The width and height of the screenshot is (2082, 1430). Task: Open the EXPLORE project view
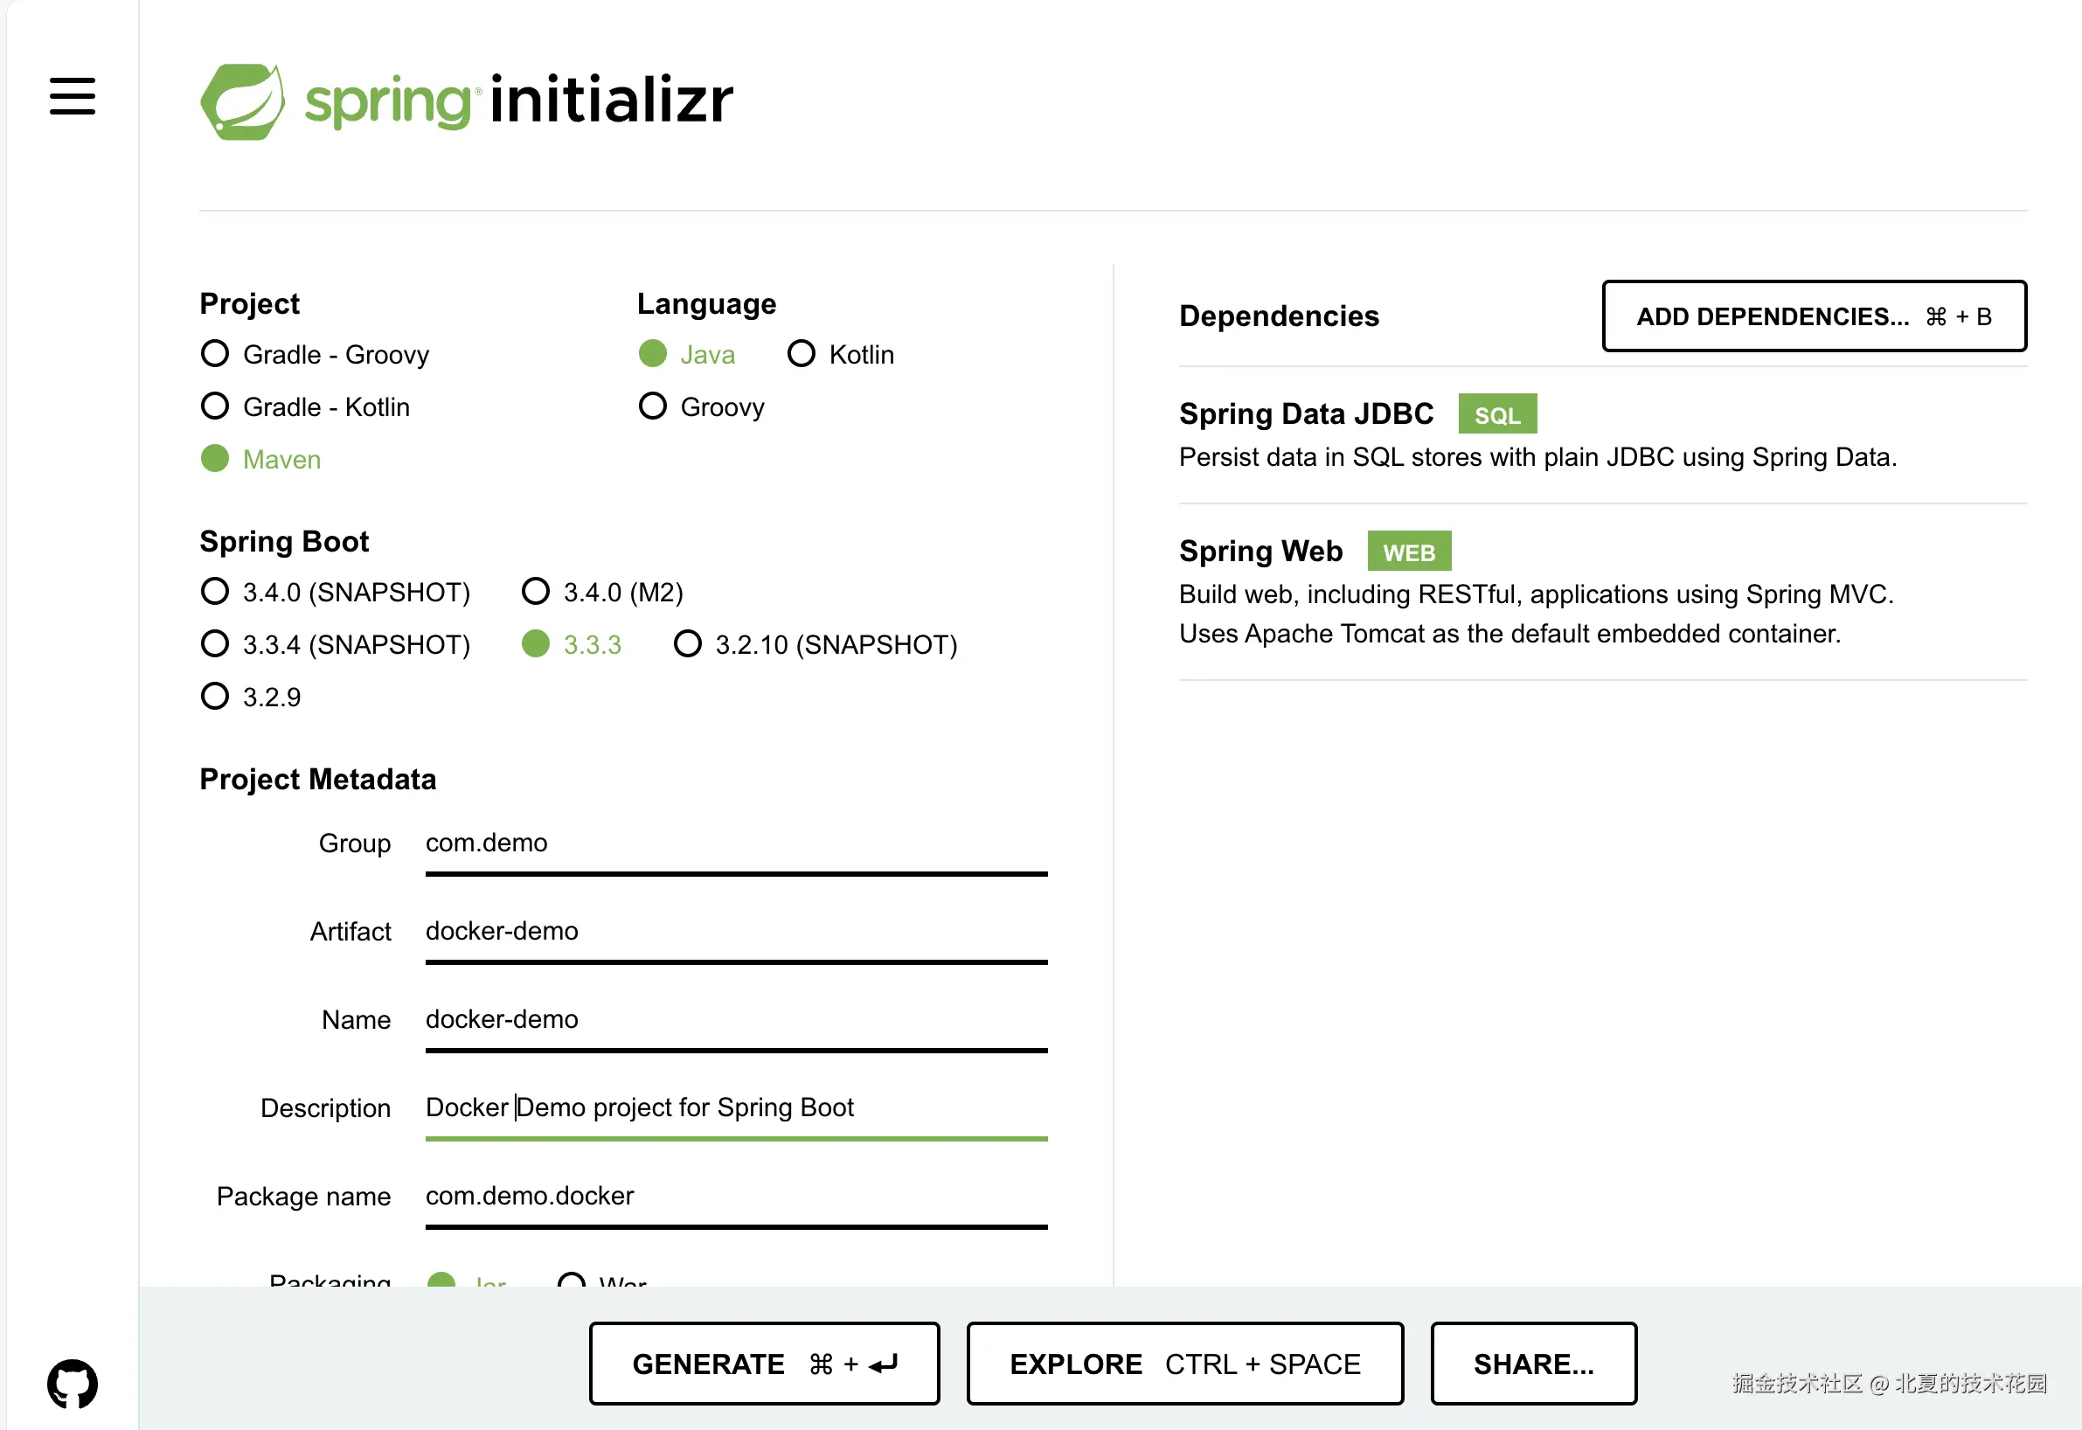click(x=1184, y=1364)
